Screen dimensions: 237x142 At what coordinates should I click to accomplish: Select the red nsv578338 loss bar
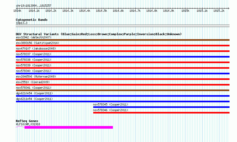(122, 62)
